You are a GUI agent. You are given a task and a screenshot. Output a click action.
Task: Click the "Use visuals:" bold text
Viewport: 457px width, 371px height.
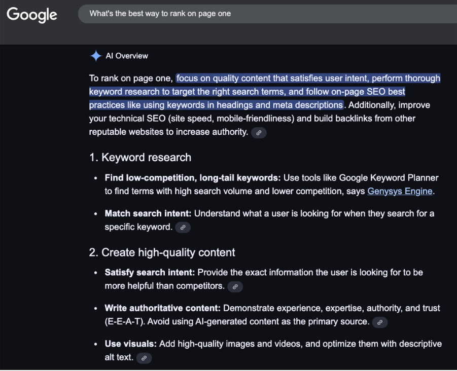[130, 344]
